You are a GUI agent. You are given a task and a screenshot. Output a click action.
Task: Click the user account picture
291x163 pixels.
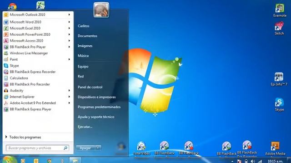tap(101, 10)
